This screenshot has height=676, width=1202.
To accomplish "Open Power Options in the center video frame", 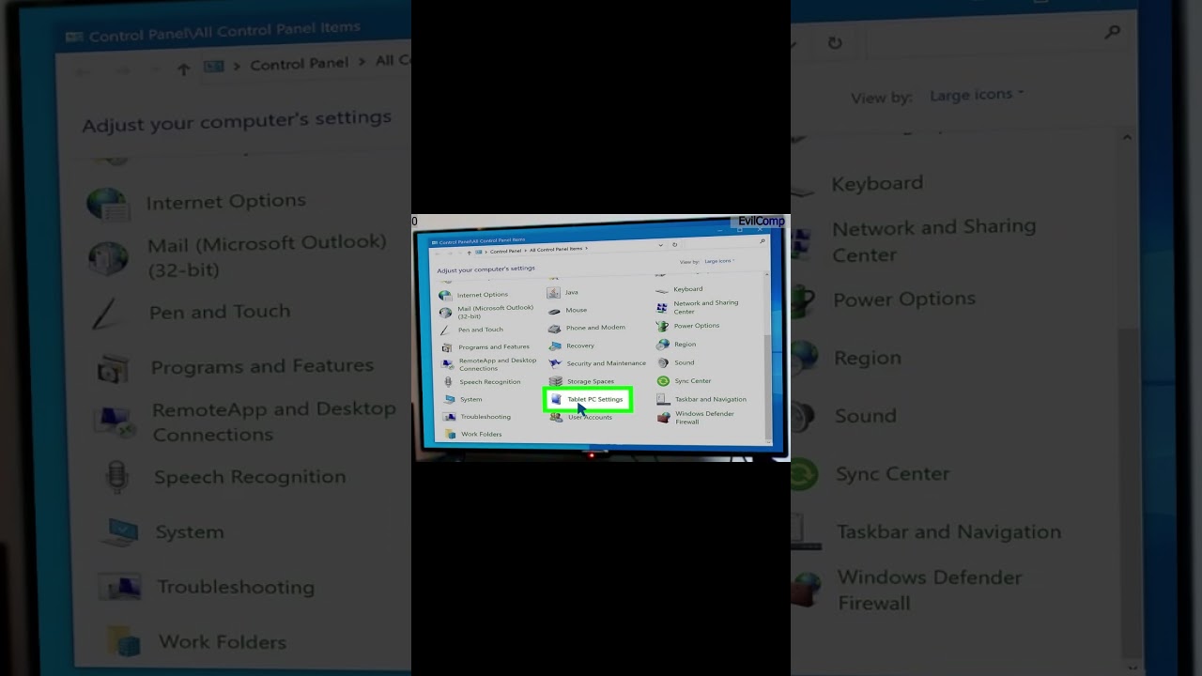I will pyautogui.click(x=687, y=326).
